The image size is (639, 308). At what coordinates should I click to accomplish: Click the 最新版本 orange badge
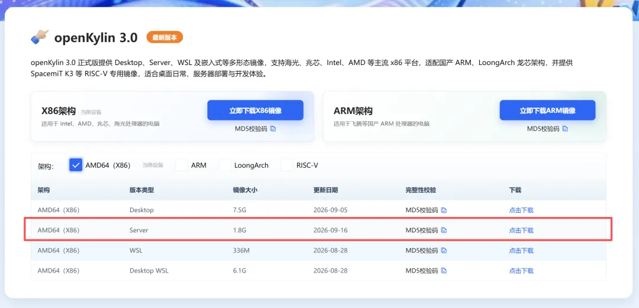tap(164, 37)
